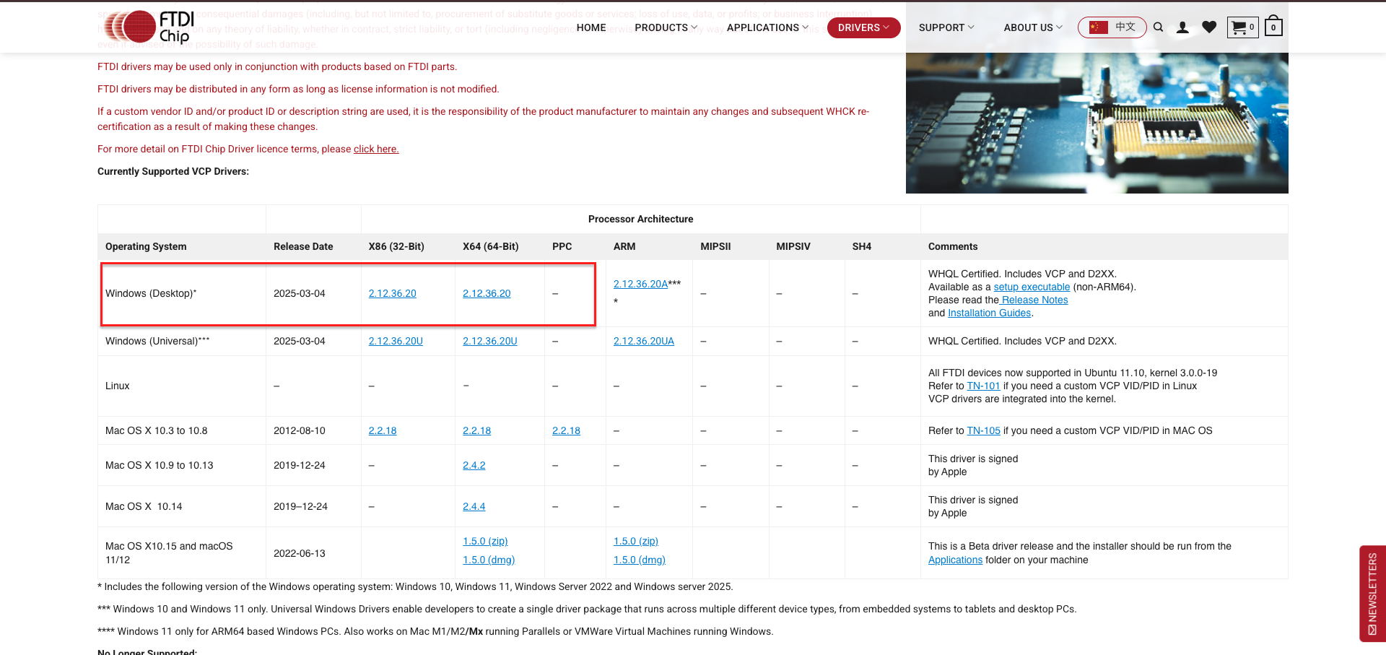
Task: Download ARM 1.5.0 (dmg) for macOS 11/12
Action: click(x=640, y=560)
